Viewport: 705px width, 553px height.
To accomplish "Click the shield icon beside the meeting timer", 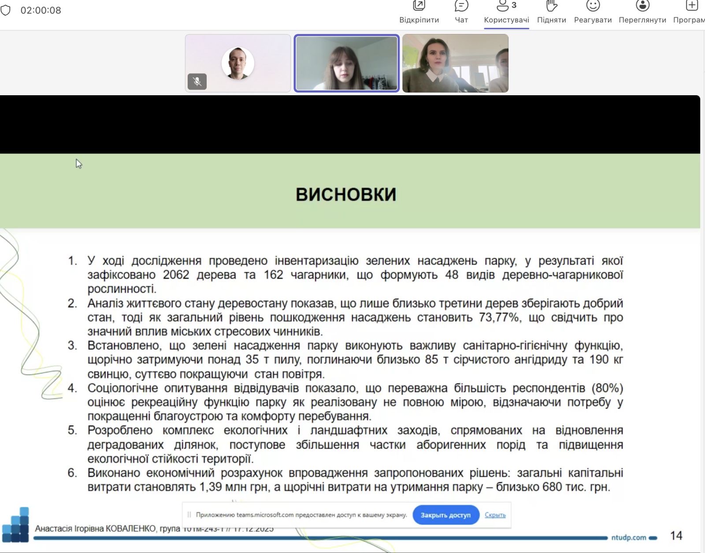I will coord(6,10).
